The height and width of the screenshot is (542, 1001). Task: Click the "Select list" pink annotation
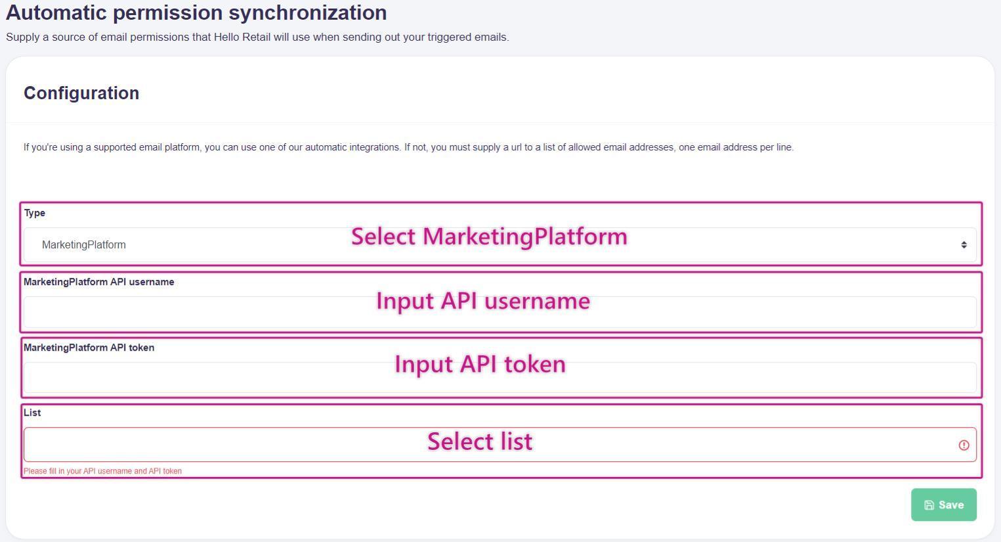point(480,441)
